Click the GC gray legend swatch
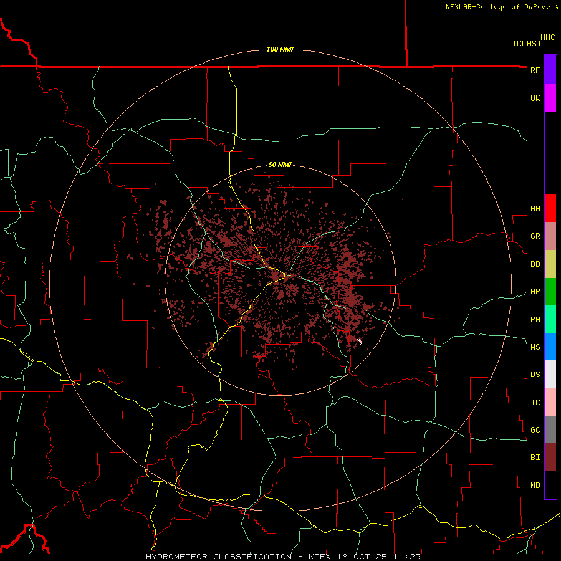The width and height of the screenshot is (561, 561). 550,429
